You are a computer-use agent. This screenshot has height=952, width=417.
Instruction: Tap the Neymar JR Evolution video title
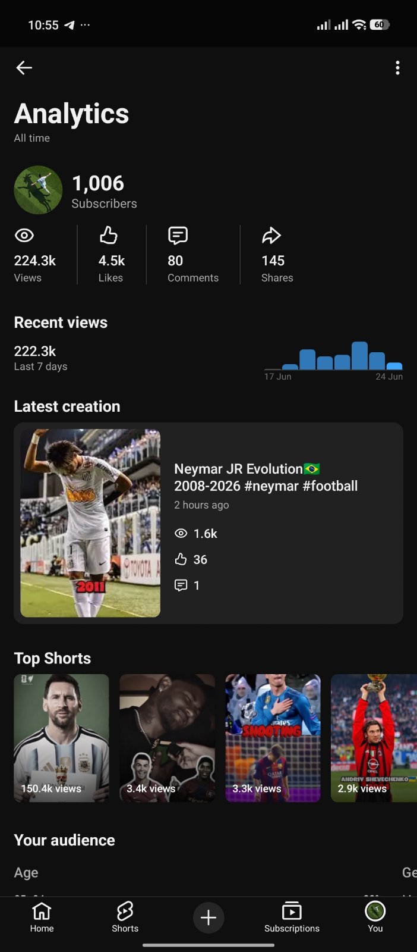(x=266, y=477)
